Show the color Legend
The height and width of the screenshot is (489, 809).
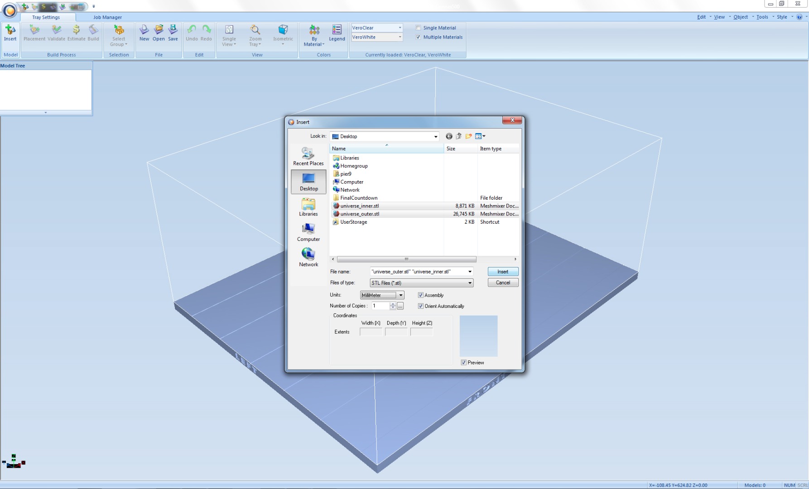[x=337, y=33]
